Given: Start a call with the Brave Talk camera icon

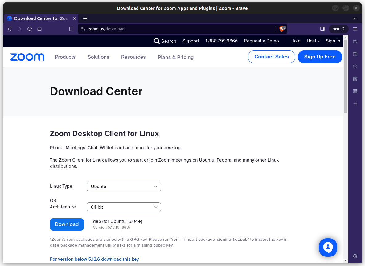Looking at the screenshot, I should coord(355,42).
